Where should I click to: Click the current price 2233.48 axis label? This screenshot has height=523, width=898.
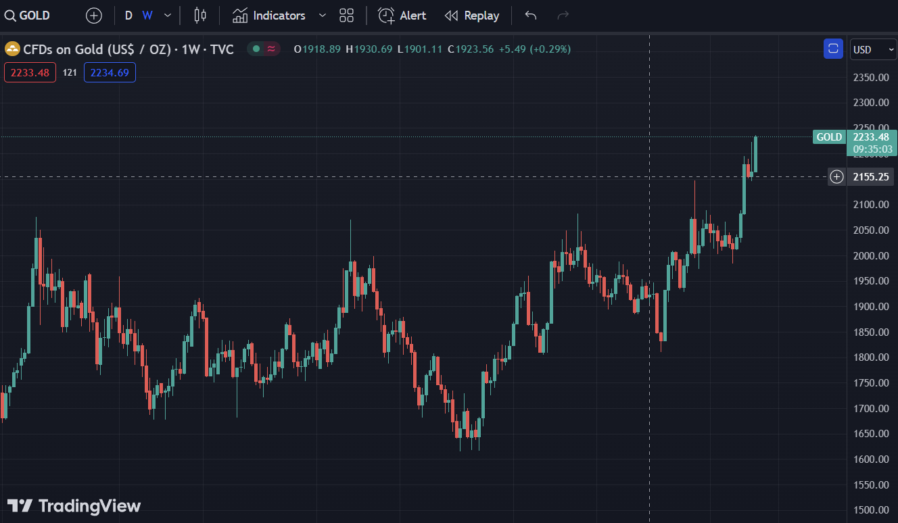[872, 137]
